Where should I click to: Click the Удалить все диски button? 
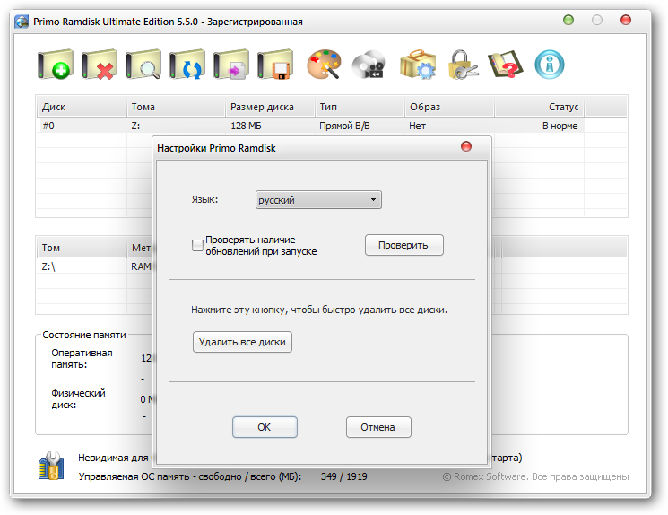242,342
